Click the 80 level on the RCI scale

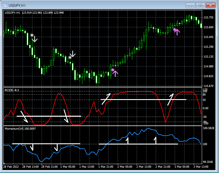pyautogui.click(x=204, y=95)
